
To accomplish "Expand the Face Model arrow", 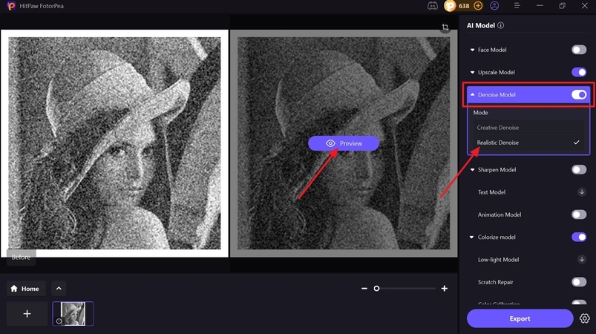I will pos(472,50).
